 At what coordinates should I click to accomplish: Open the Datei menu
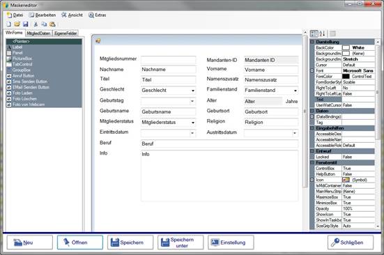[15, 15]
